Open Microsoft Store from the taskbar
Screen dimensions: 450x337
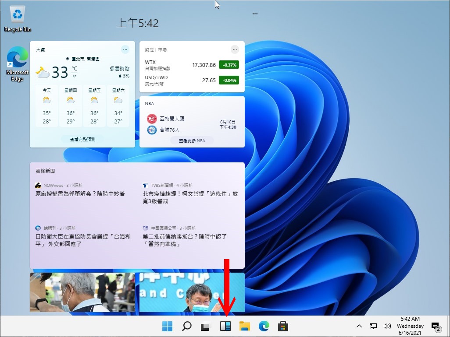[x=283, y=326]
